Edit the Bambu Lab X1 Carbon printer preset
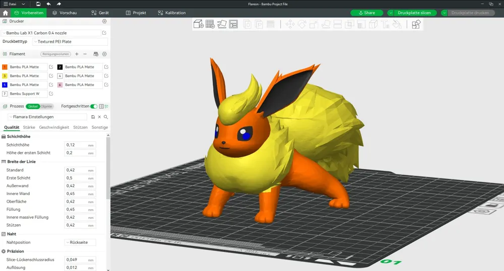Screen dimensions: 504x271 (x=104, y=33)
